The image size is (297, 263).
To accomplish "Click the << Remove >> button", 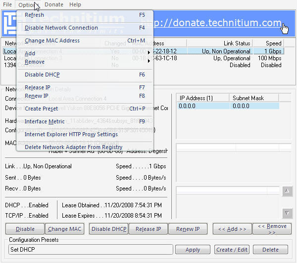I will click(272, 229).
